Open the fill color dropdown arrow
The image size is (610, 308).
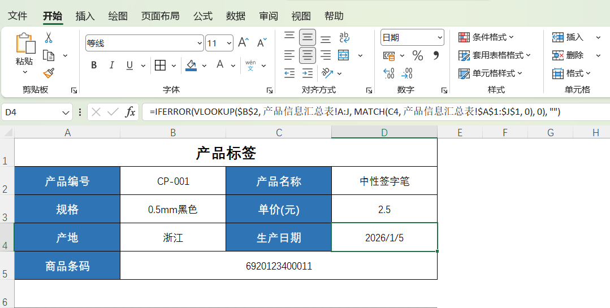(x=204, y=66)
